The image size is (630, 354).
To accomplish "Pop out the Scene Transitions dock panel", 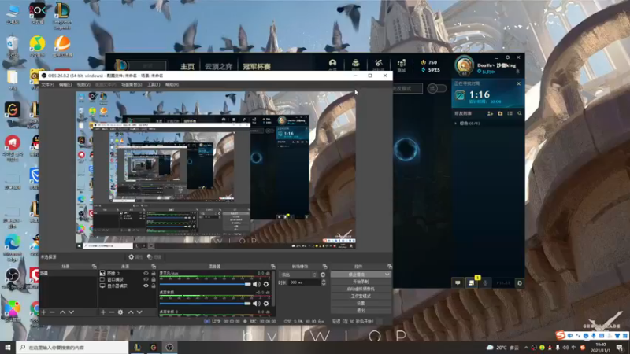I will (324, 267).
